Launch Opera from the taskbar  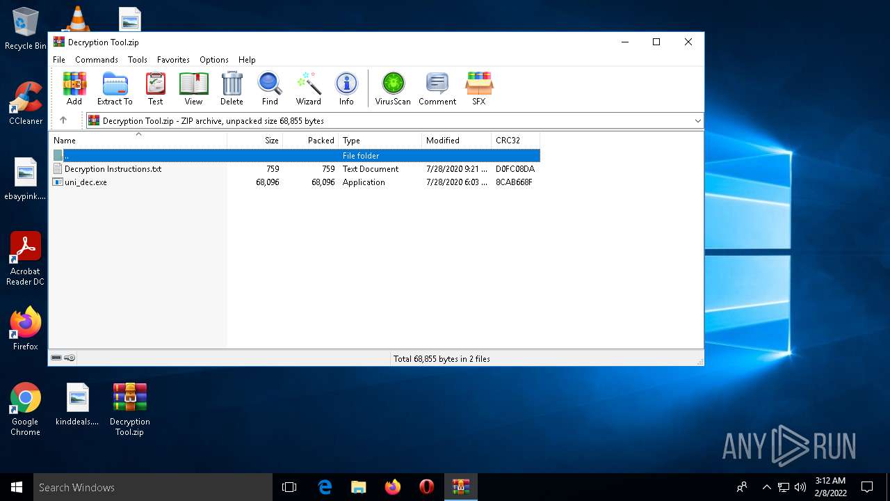[427, 487]
